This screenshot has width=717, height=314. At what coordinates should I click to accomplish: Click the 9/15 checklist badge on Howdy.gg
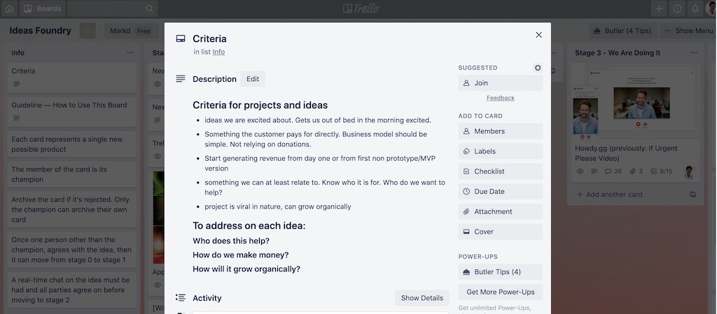point(661,171)
